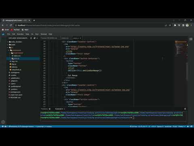
Task: Click the errors and warnings status item
Action: click(x=4, y=127)
